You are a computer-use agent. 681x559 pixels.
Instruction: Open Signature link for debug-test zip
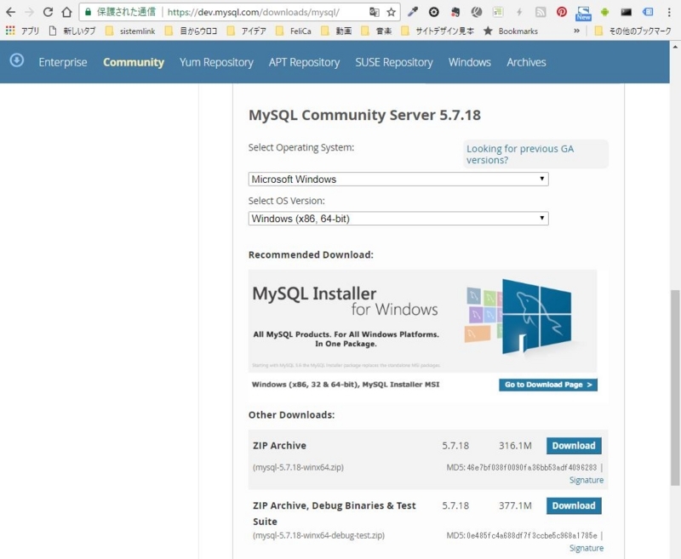coord(587,548)
